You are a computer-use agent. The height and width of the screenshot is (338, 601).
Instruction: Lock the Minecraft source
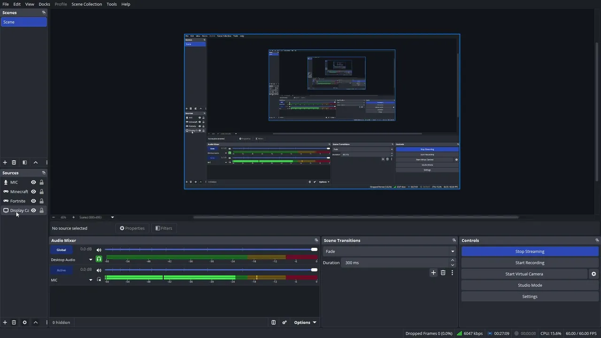(x=41, y=192)
